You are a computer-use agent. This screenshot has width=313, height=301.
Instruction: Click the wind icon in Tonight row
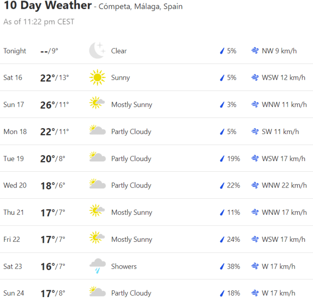255,51
